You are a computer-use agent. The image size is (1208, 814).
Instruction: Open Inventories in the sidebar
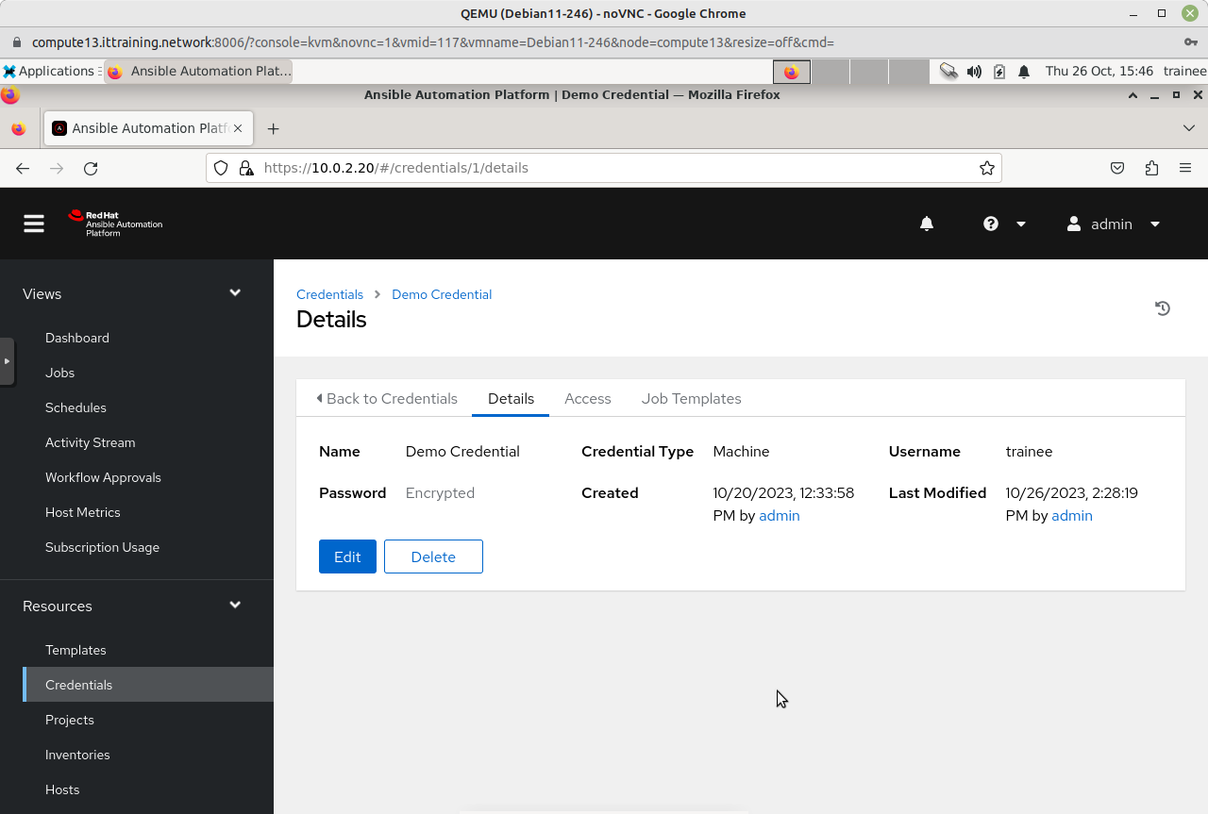[77, 755]
